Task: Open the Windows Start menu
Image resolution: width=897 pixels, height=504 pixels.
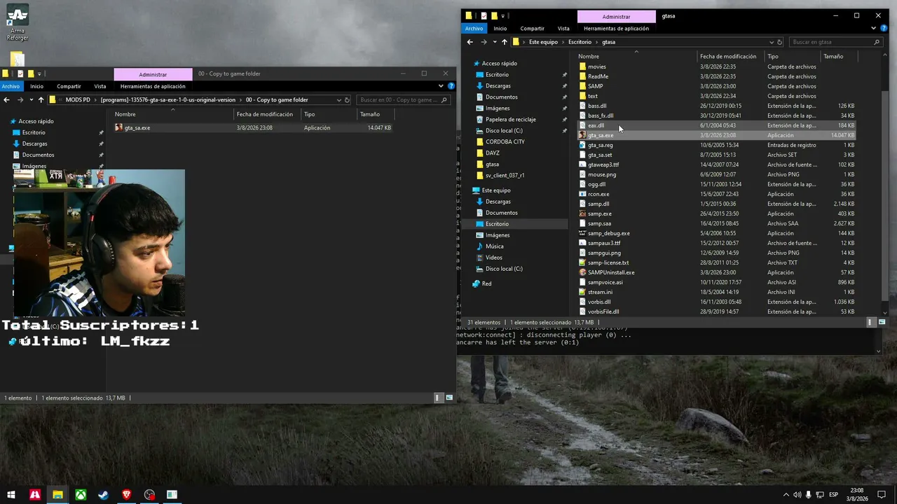Action: (x=11, y=495)
